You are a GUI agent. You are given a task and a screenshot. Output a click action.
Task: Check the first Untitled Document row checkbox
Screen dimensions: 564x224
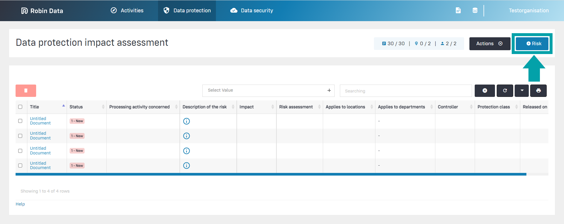tap(20, 121)
